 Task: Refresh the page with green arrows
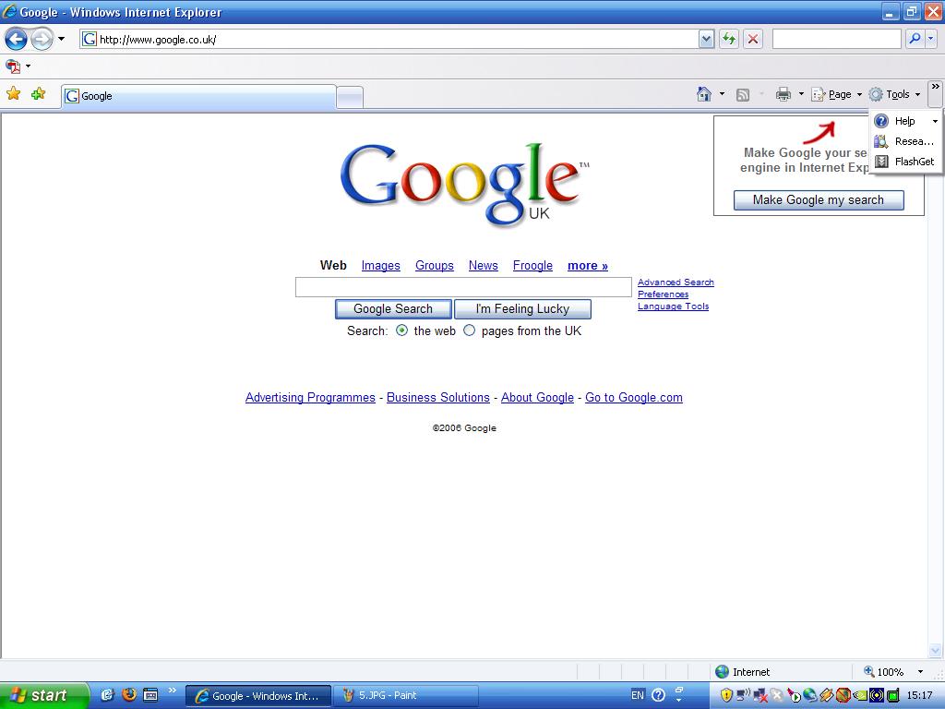pos(729,40)
